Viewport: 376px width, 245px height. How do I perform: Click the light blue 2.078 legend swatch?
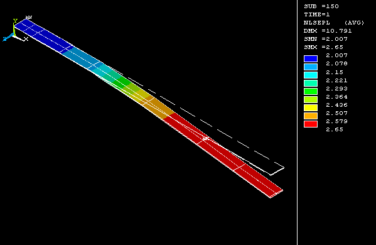tap(311, 67)
